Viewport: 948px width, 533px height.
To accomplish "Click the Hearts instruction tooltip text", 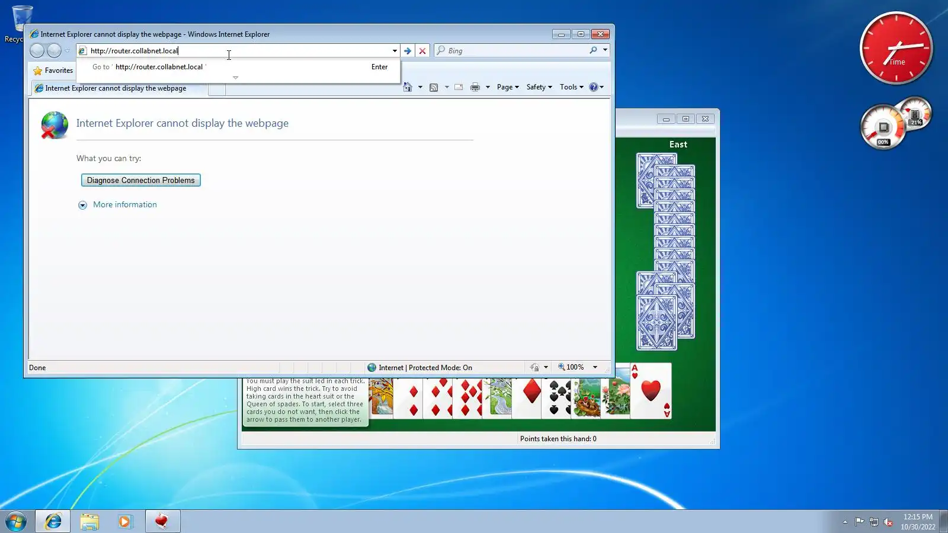I will click(305, 401).
